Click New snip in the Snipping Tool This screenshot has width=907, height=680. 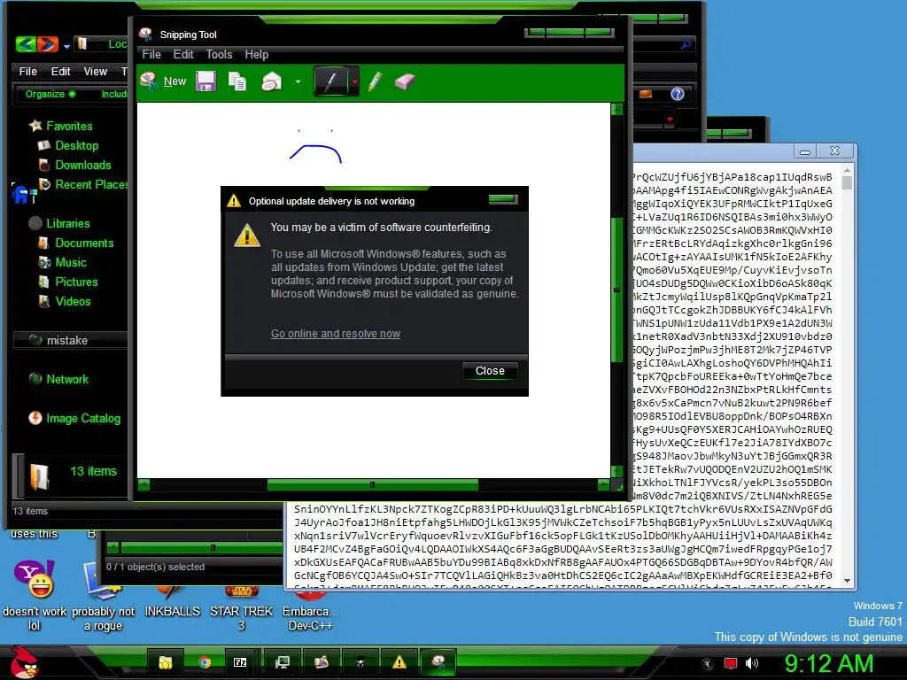(x=163, y=81)
